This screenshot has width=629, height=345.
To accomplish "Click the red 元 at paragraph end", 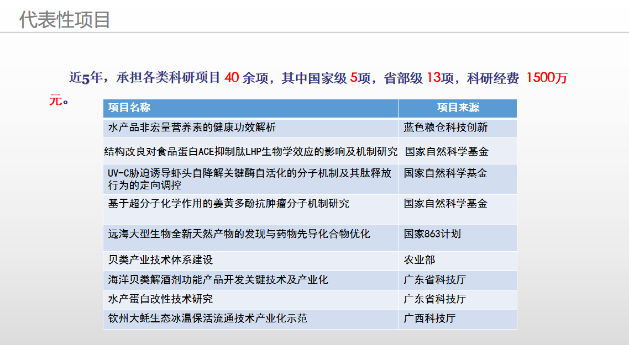I will (x=56, y=99).
